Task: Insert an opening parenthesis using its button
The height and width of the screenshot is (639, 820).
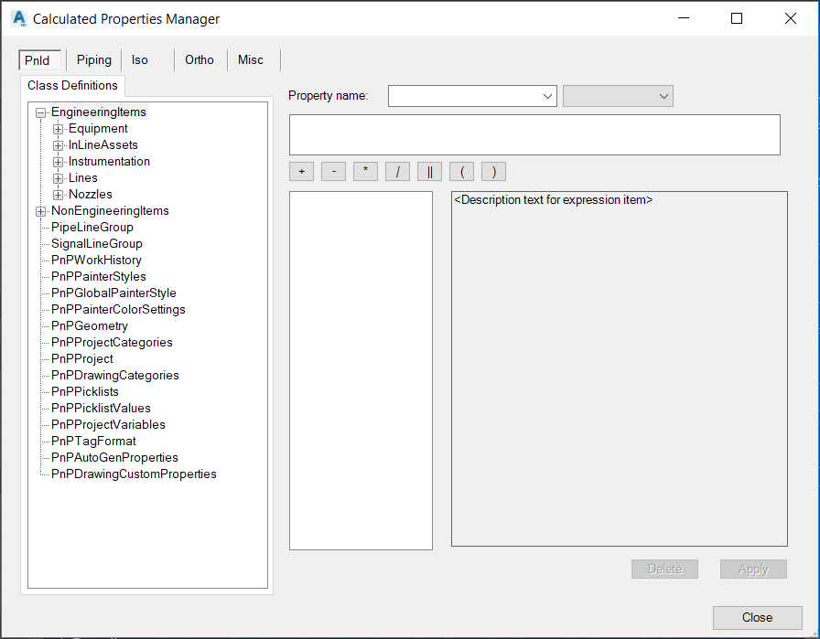Action: point(461,171)
